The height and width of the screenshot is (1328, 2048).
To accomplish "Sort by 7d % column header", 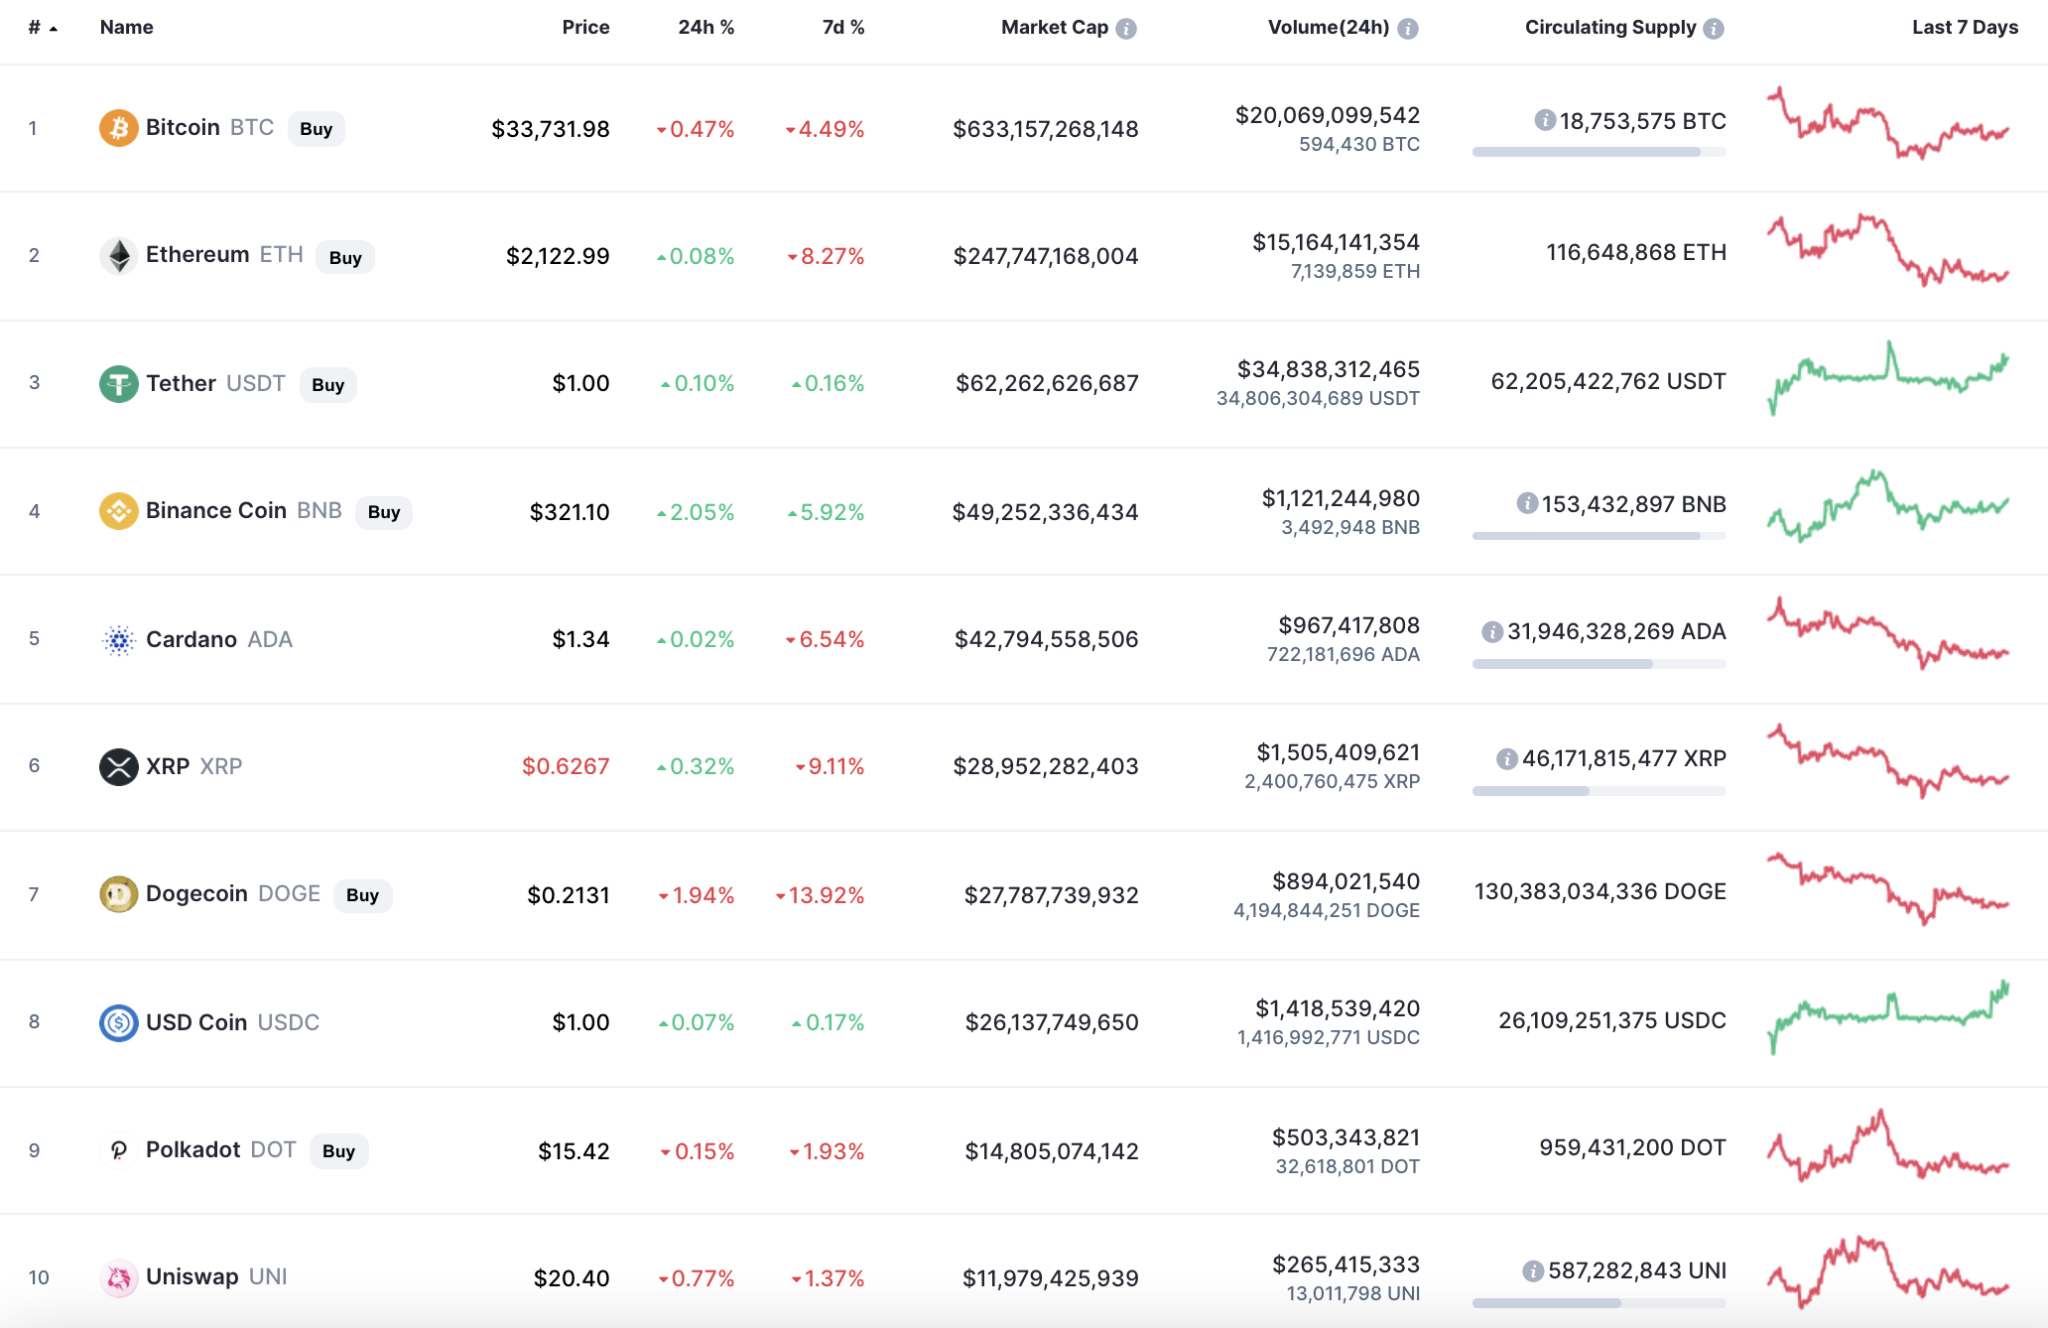I will 842,28.
